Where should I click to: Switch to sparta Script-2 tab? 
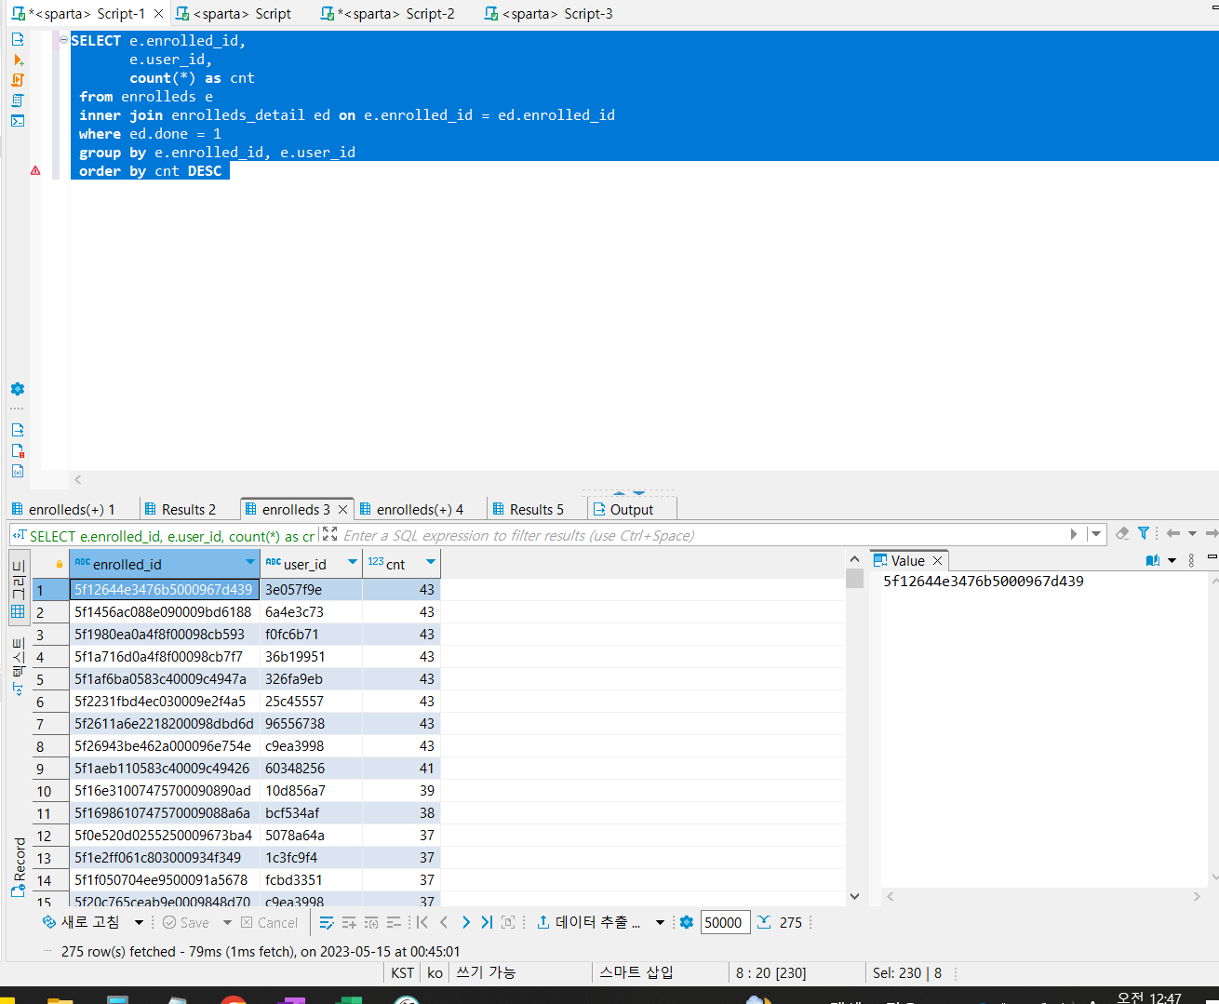click(x=387, y=14)
